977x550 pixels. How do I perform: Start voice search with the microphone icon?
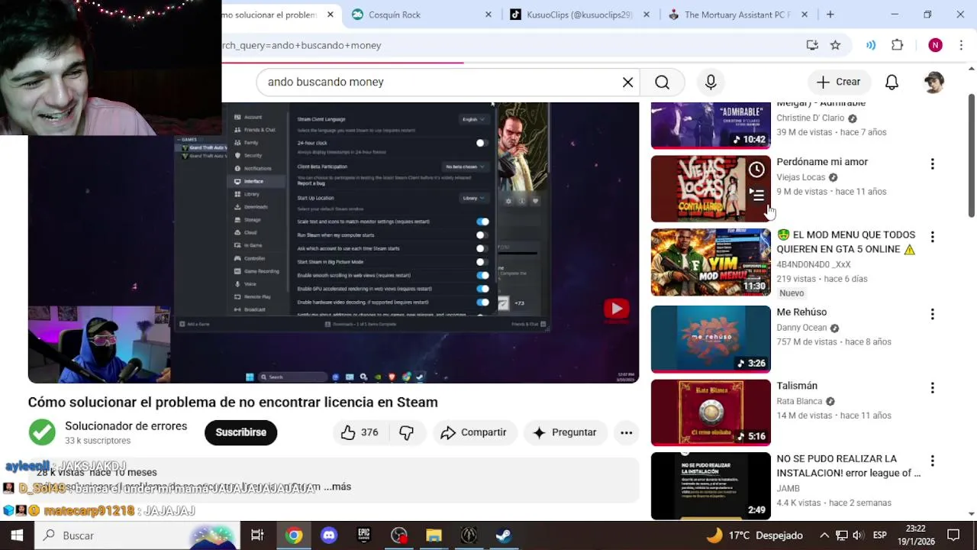pos(711,82)
